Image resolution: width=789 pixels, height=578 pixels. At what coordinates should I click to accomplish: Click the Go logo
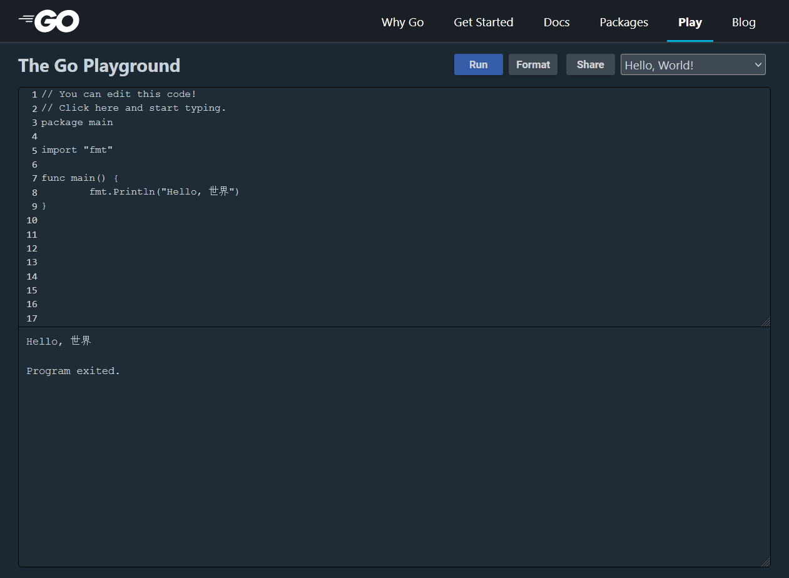tap(49, 21)
